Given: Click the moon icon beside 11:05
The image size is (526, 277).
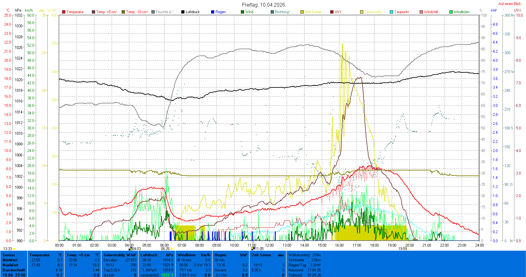Looking at the screenshot, I should [x=253, y=249].
